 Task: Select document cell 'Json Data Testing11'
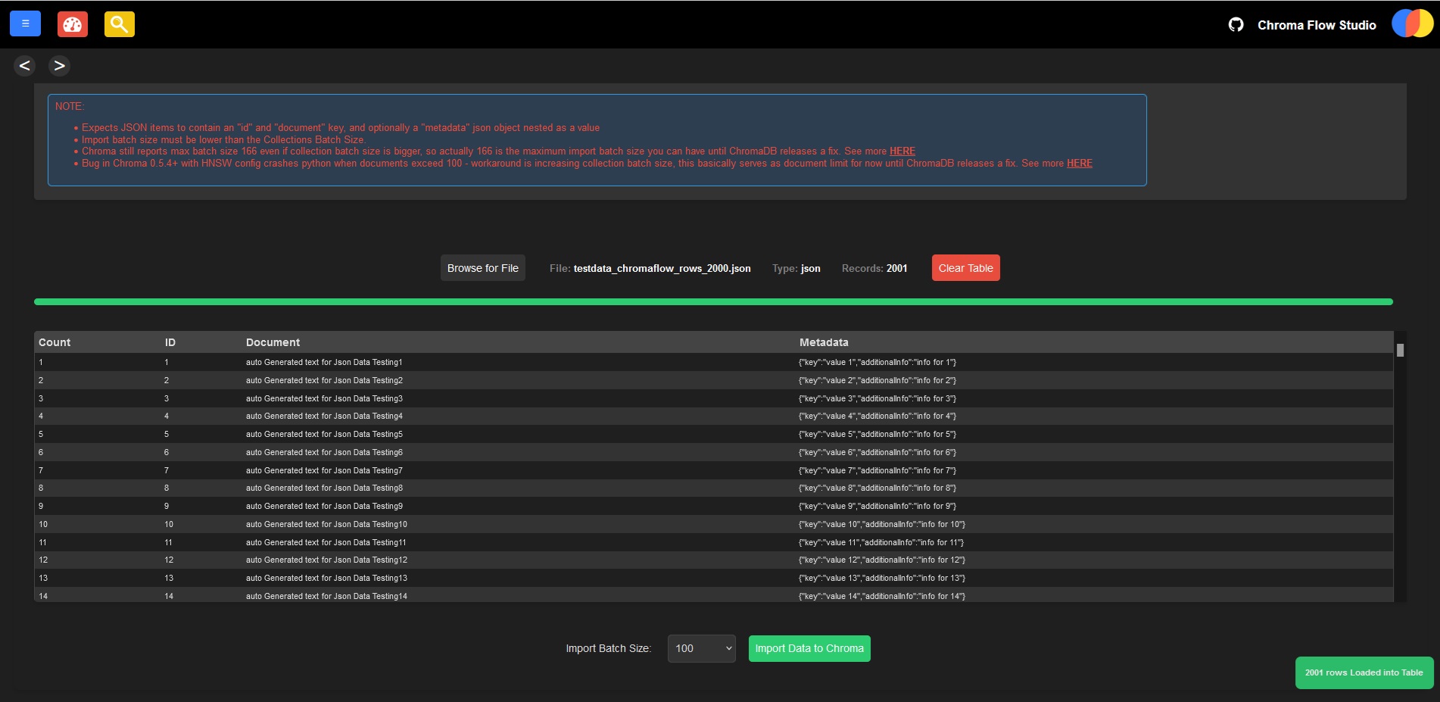(326, 543)
